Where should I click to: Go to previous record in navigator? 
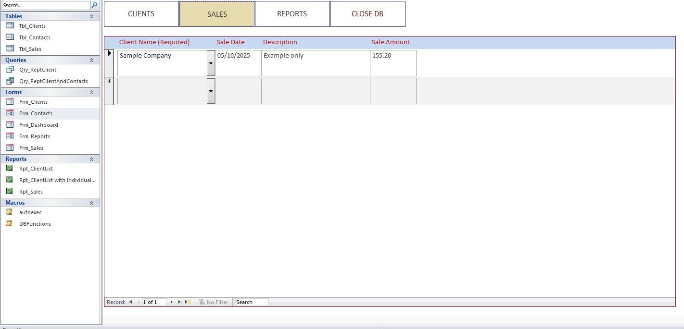click(139, 302)
